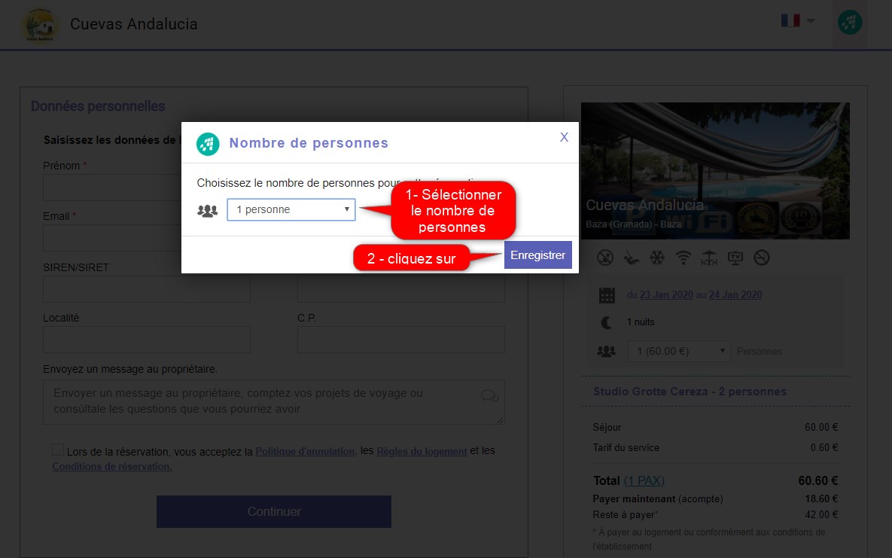Click 'Studio Grotte Cereza - 2 personnes' heading

pos(690,392)
